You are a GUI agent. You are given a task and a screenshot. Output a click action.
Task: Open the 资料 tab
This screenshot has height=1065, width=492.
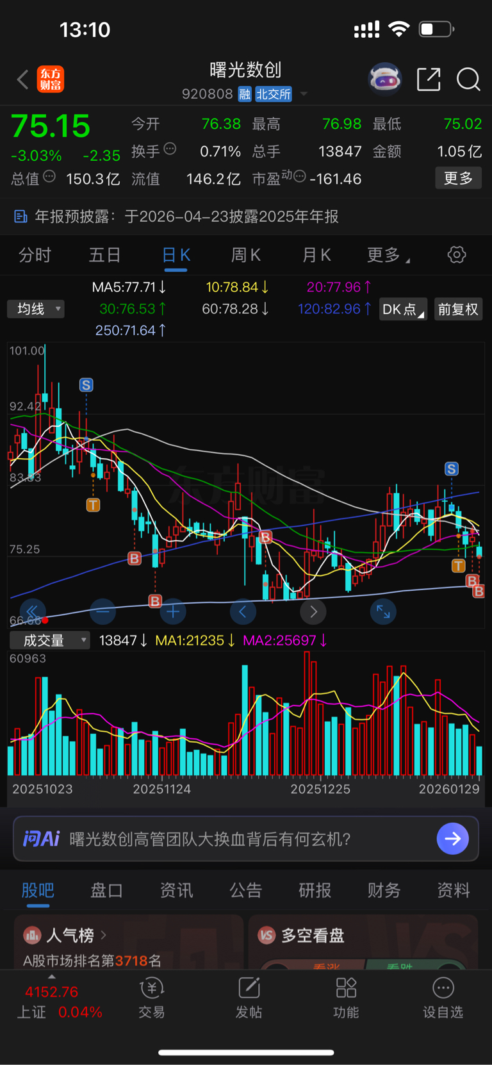click(x=454, y=890)
